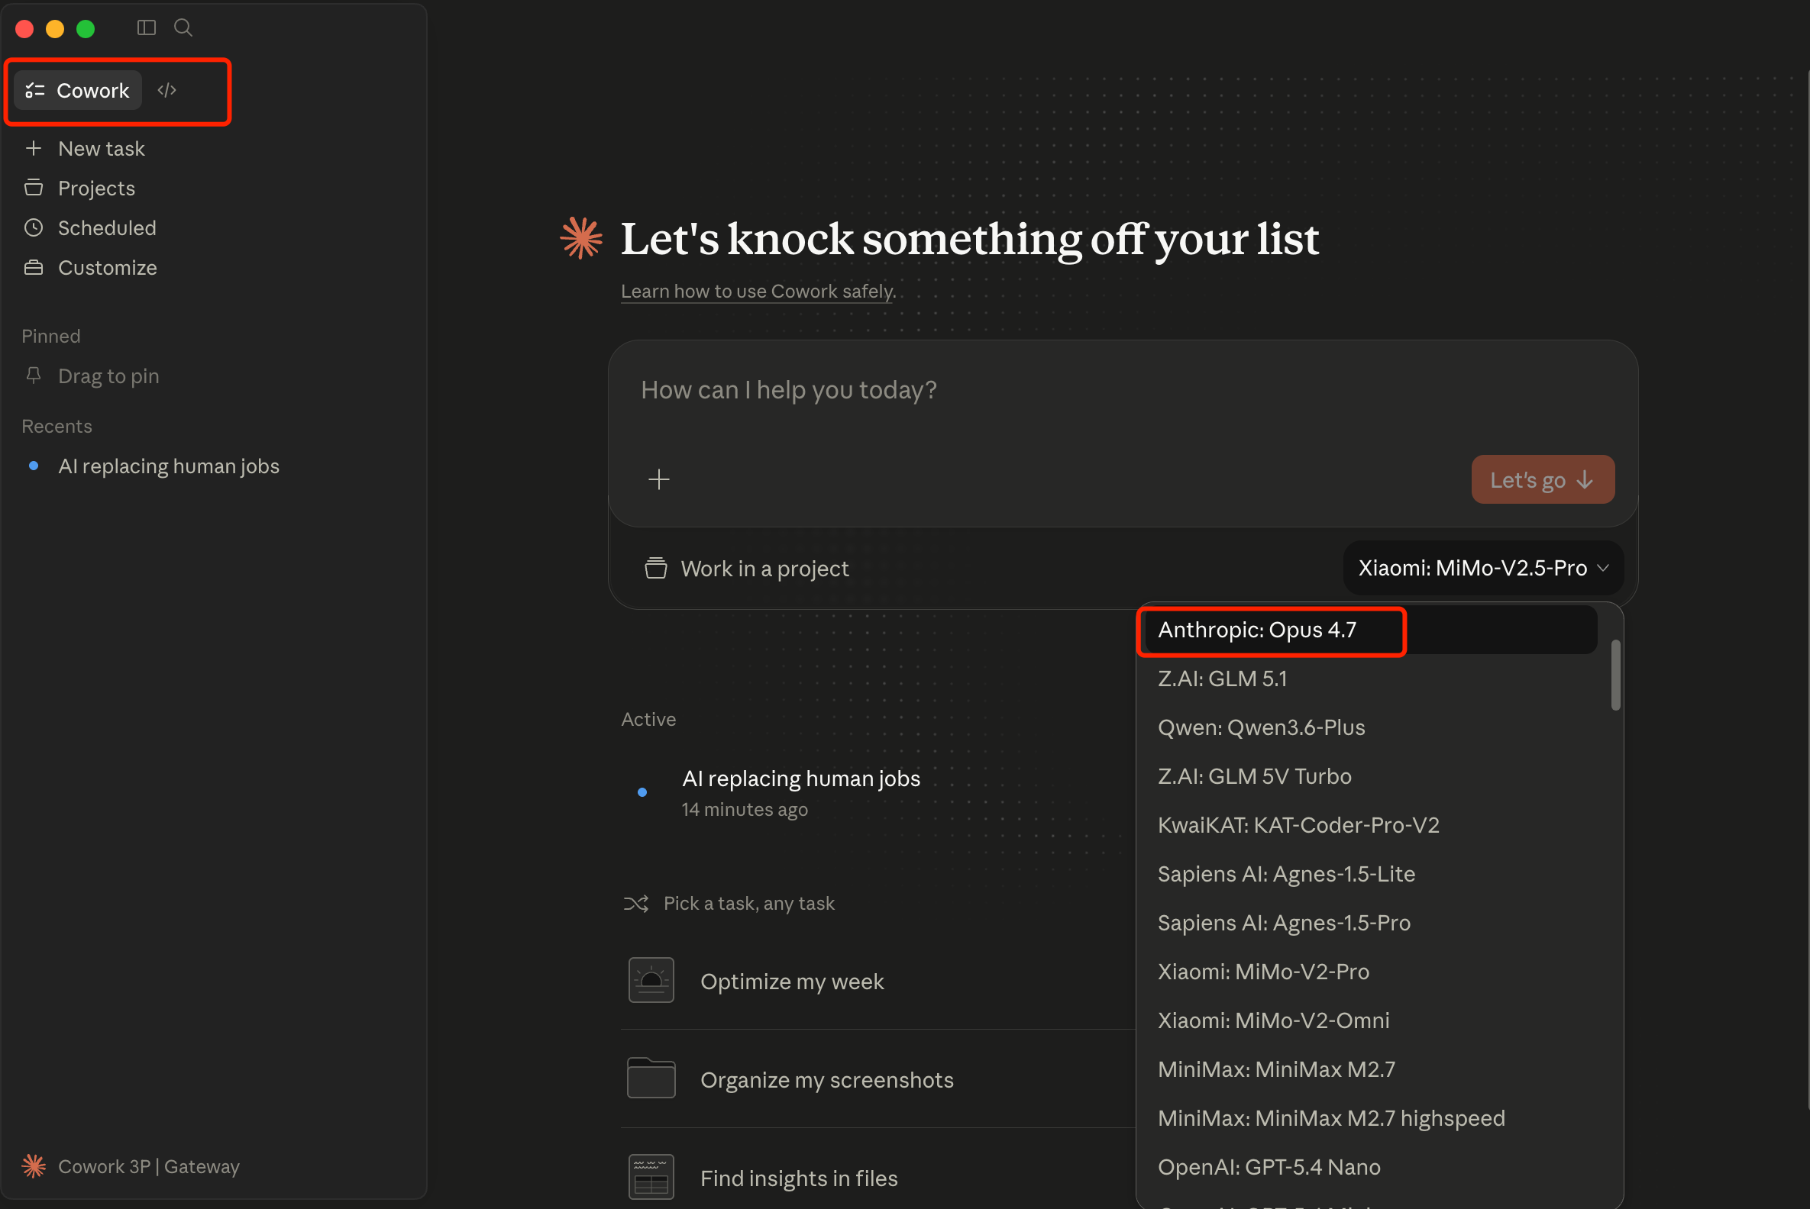
Task: Click the project icon beside Work in a project
Action: 656,569
